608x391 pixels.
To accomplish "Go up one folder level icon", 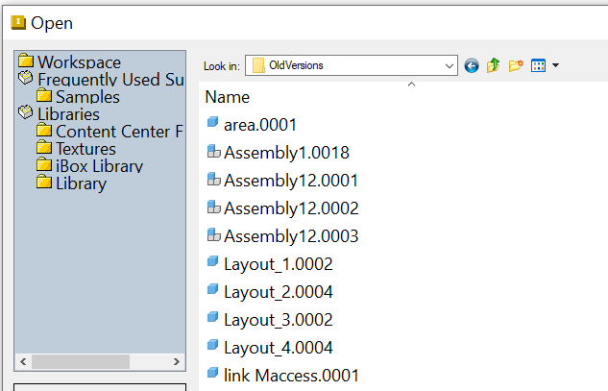I will (494, 65).
